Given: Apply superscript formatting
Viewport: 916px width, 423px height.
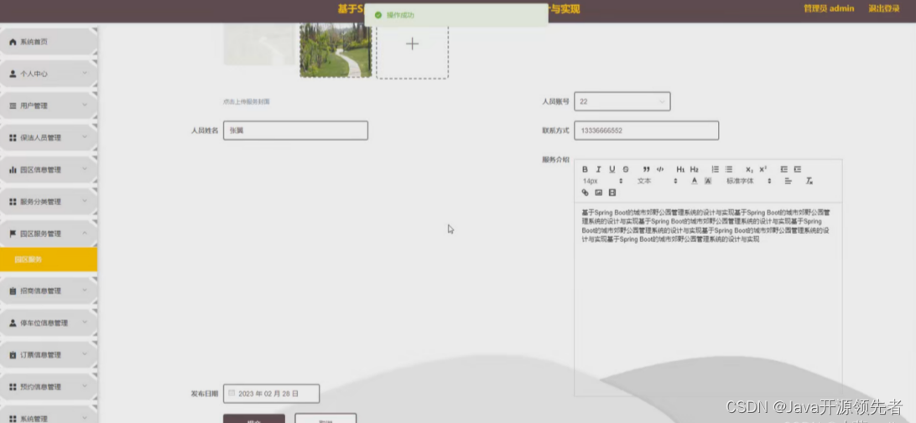Looking at the screenshot, I should pos(763,169).
